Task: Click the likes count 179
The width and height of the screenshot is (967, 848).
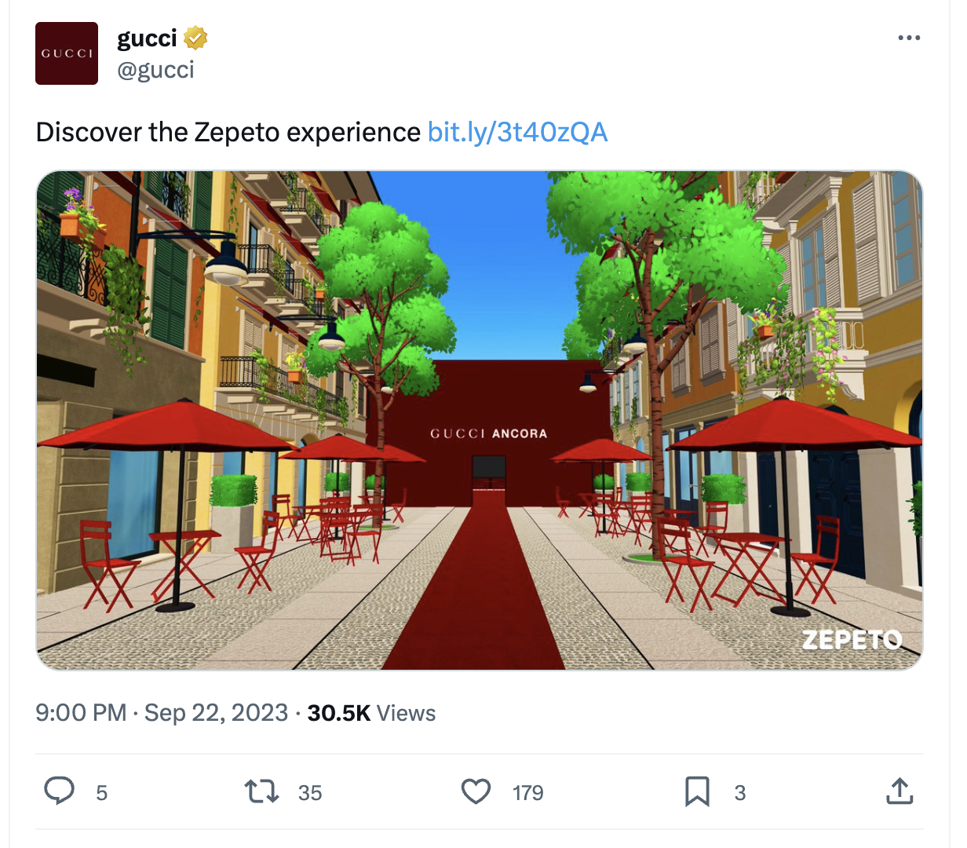Action: 528,793
